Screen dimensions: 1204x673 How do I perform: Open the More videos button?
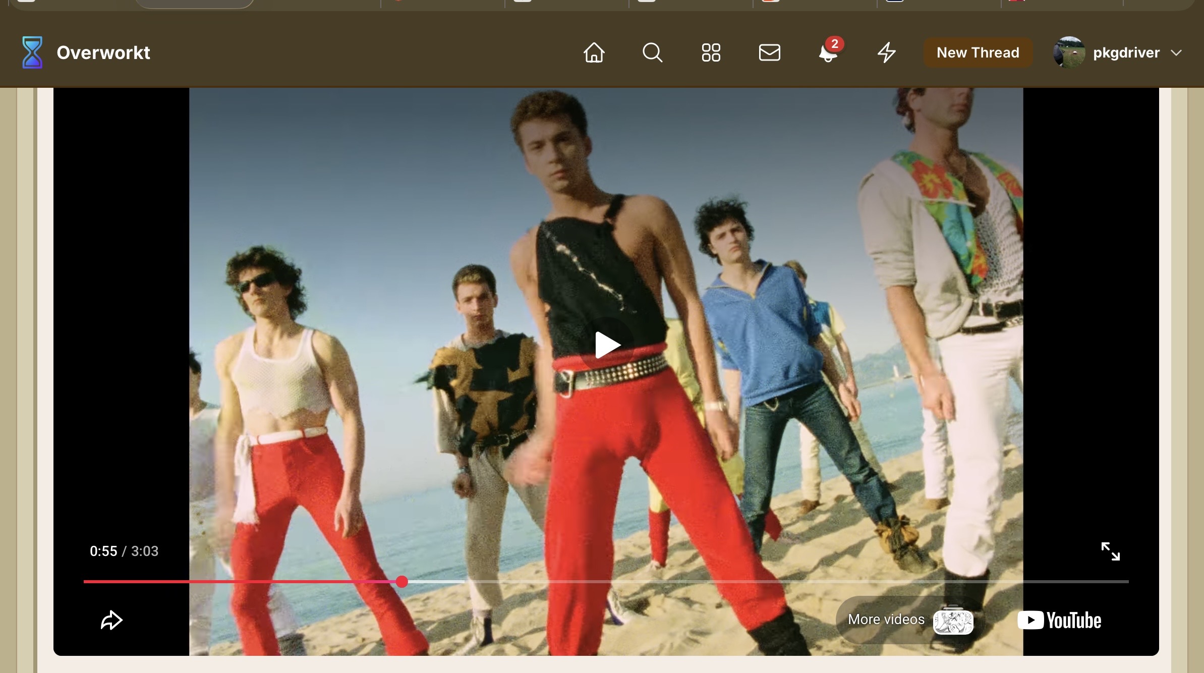click(x=910, y=620)
